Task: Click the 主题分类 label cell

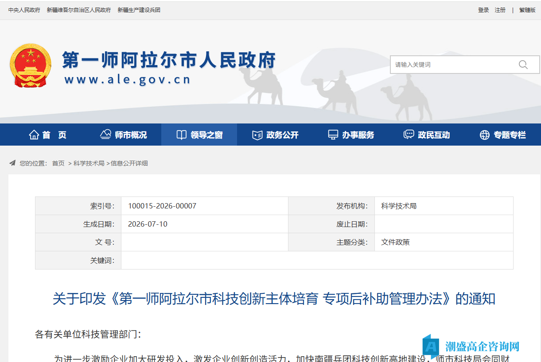Action: (x=331, y=242)
